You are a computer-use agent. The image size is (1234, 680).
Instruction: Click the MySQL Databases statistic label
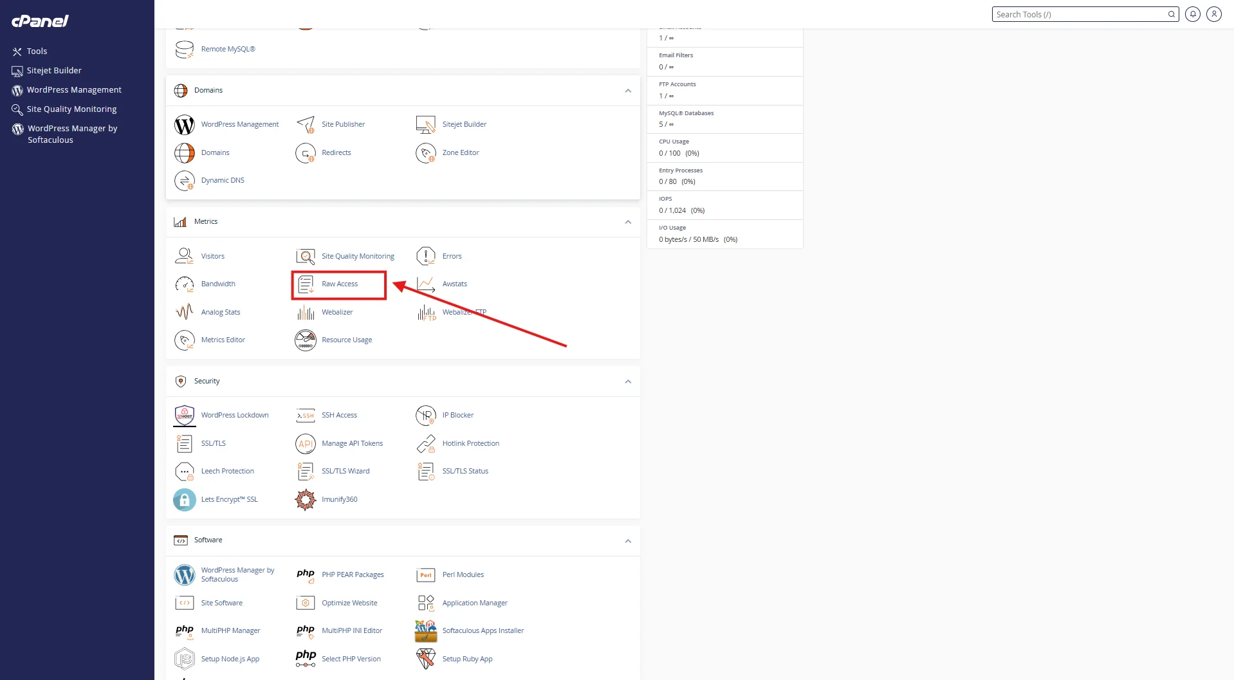686,113
